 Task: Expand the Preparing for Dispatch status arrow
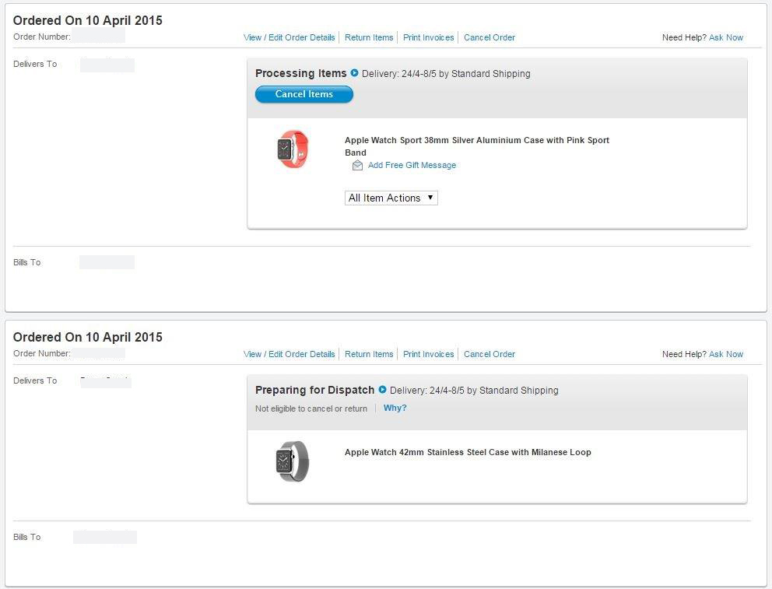coord(382,390)
